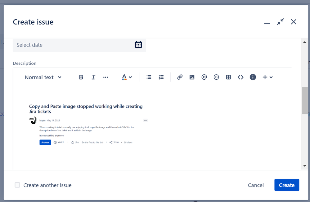
Task: Add image or file attachment icon
Action: tap(192, 77)
